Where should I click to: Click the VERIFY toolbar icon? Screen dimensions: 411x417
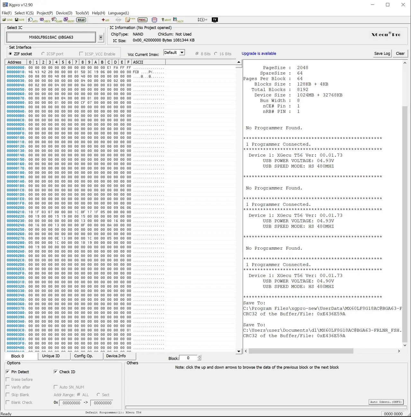point(69,20)
